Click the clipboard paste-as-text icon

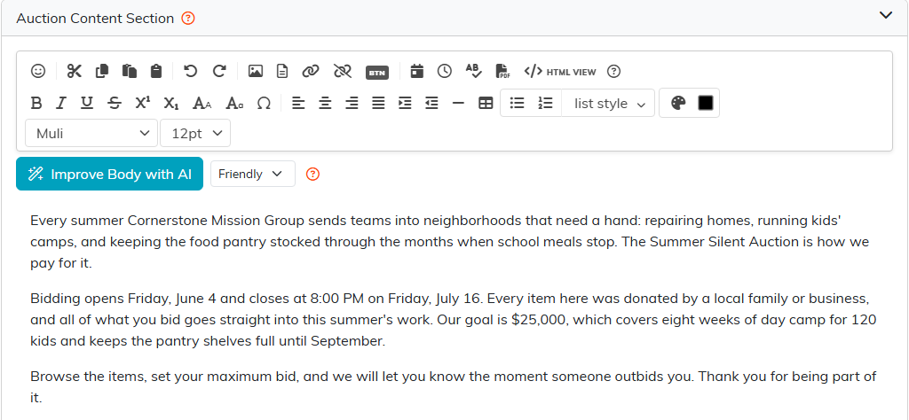(x=156, y=71)
